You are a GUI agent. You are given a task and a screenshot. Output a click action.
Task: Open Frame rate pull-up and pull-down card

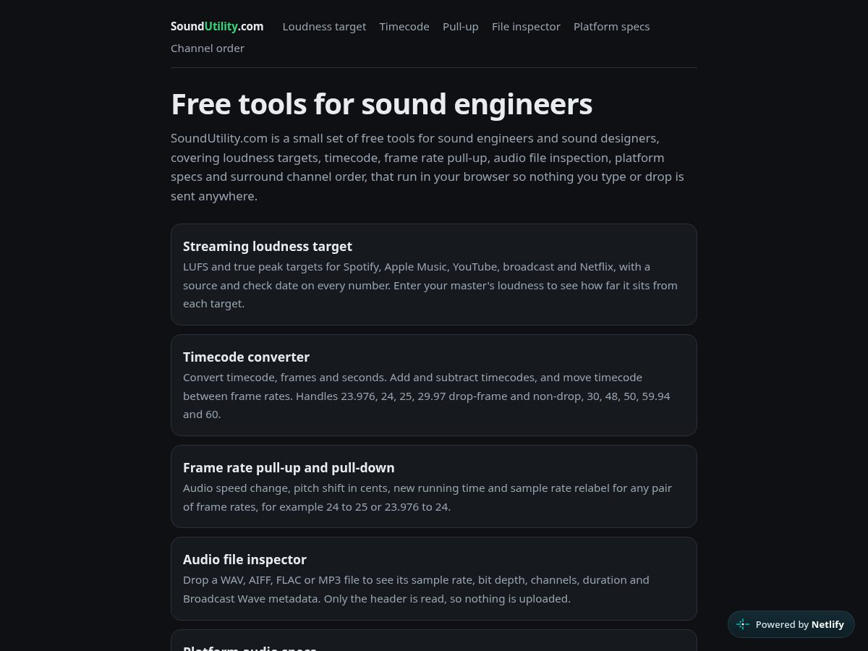(x=434, y=486)
